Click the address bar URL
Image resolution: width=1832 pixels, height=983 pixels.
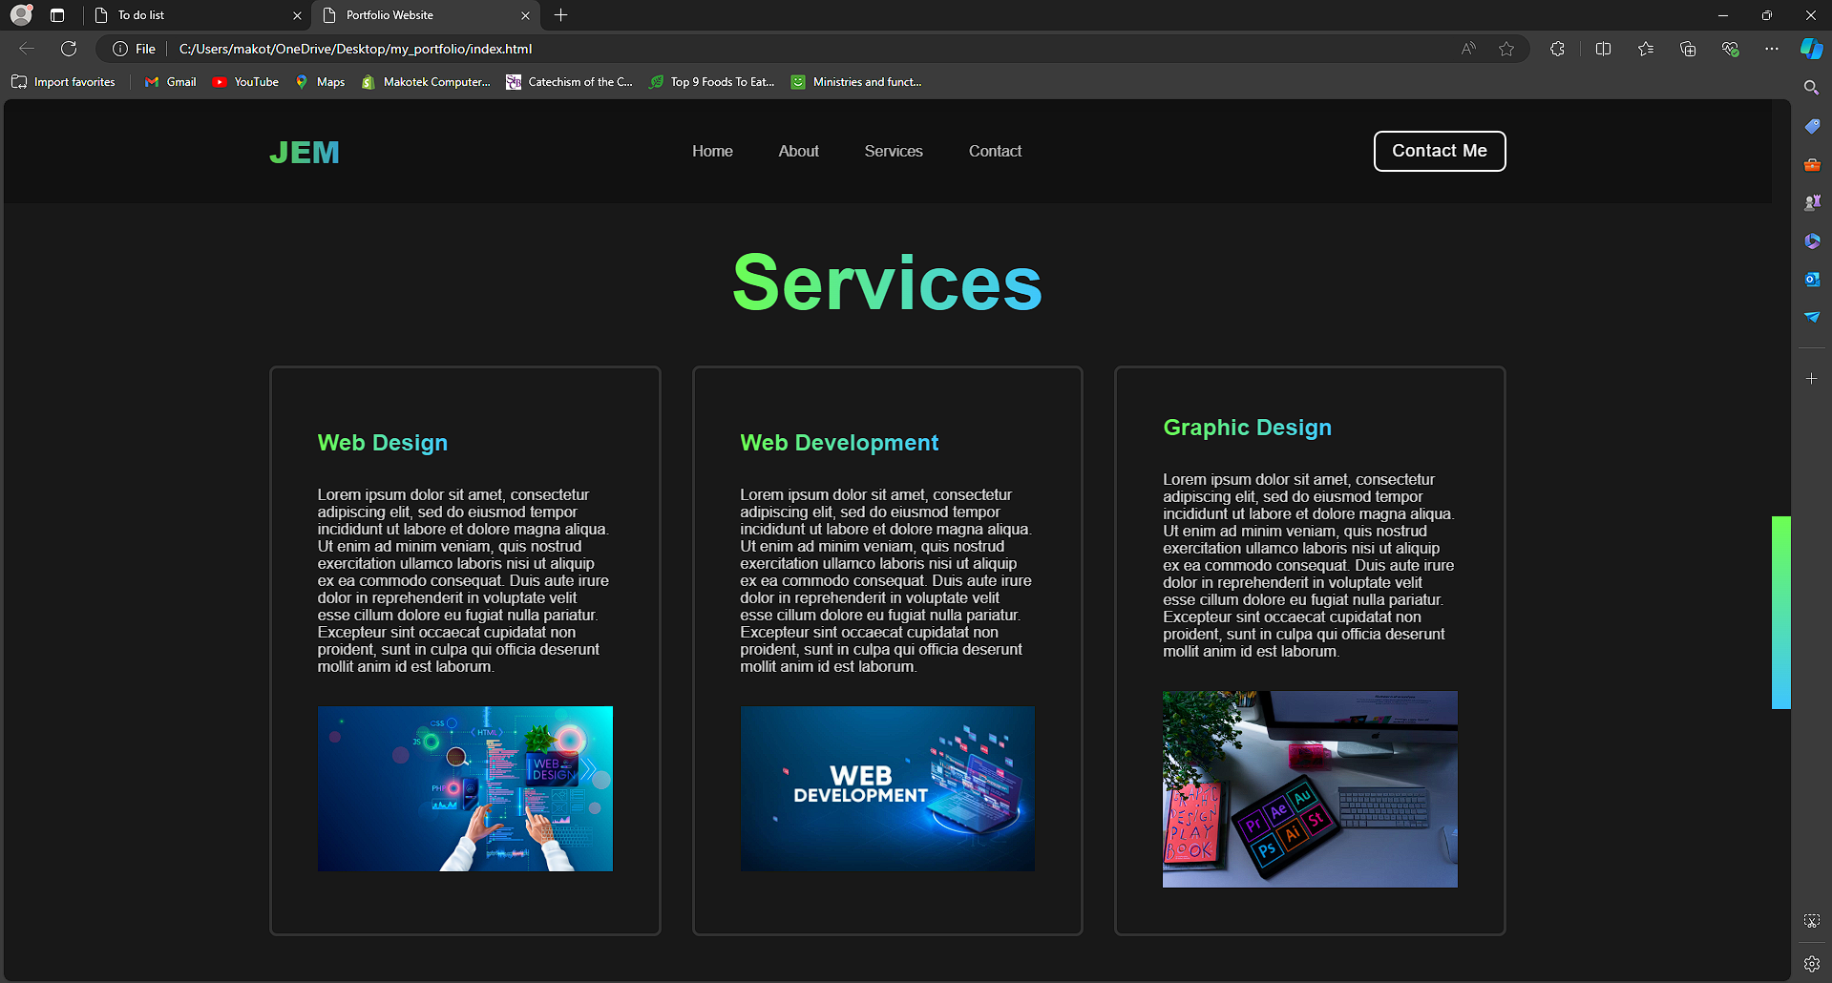click(x=355, y=49)
